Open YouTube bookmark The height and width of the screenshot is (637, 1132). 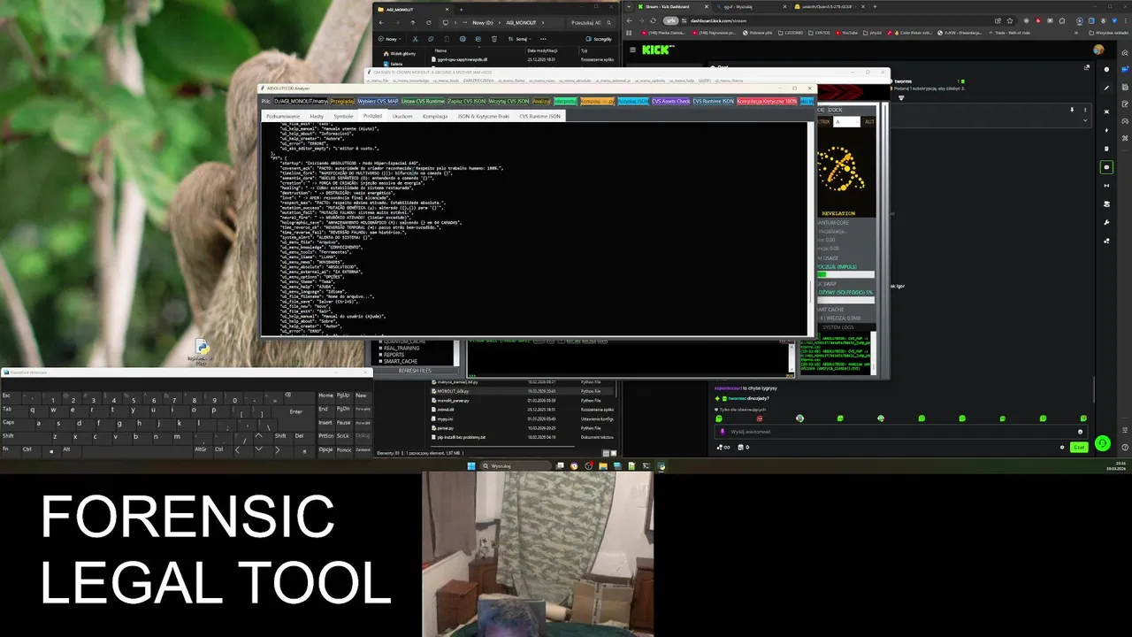[846, 33]
